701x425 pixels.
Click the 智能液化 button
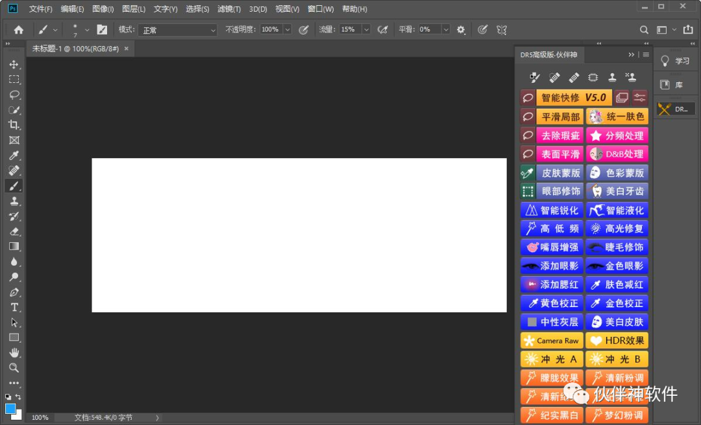(x=617, y=211)
